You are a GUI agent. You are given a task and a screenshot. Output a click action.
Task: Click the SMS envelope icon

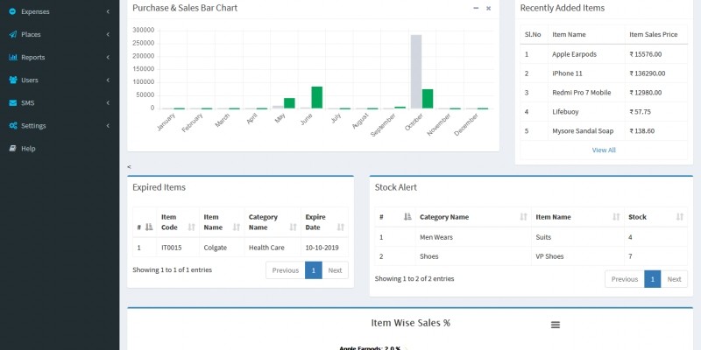click(12, 102)
